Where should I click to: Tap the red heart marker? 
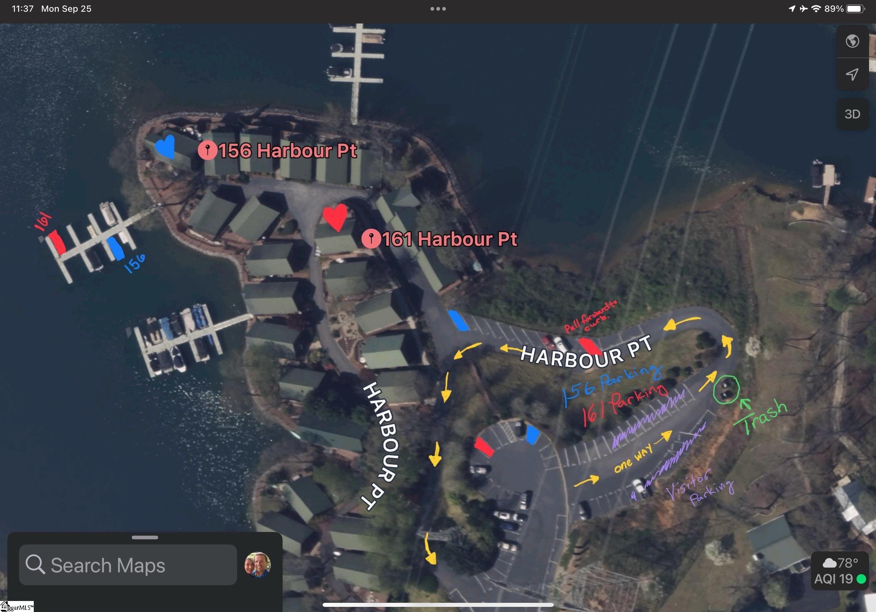pyautogui.click(x=335, y=217)
